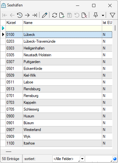Go to next record arrow
Viewport: 118px width, 163px height.
[x=27, y=15]
